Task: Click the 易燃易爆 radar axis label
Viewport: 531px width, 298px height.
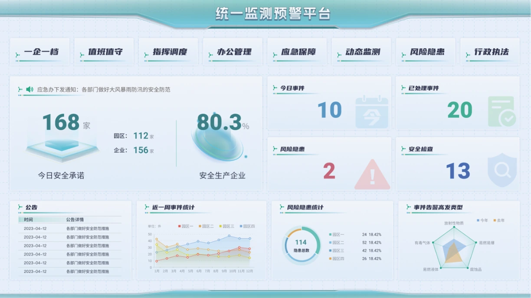Action: 486,243
